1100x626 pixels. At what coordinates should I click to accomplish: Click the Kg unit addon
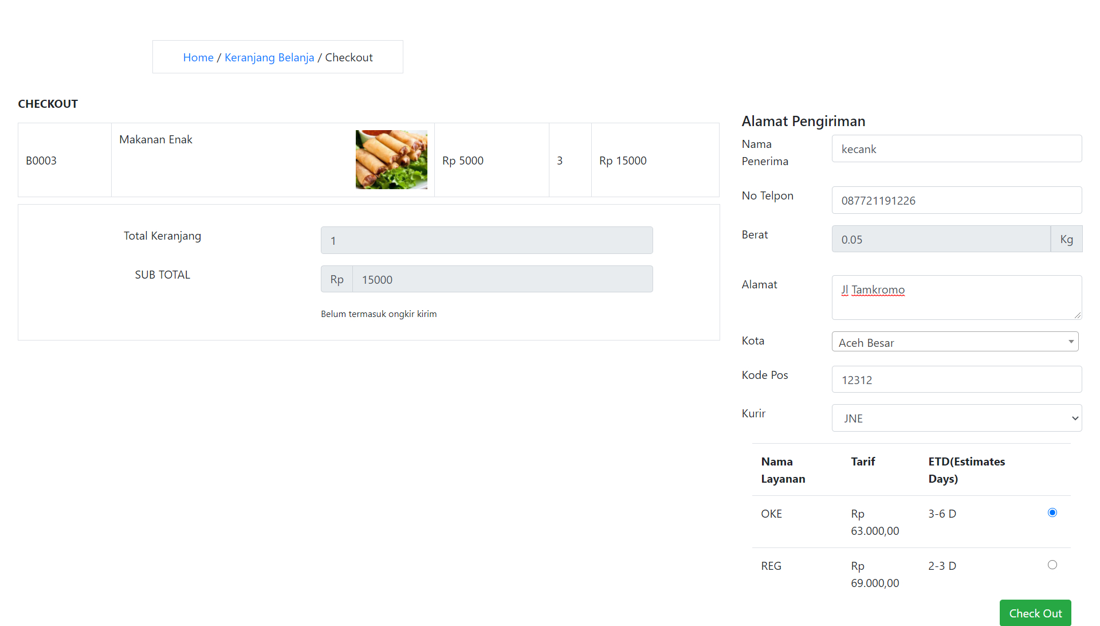(1066, 239)
